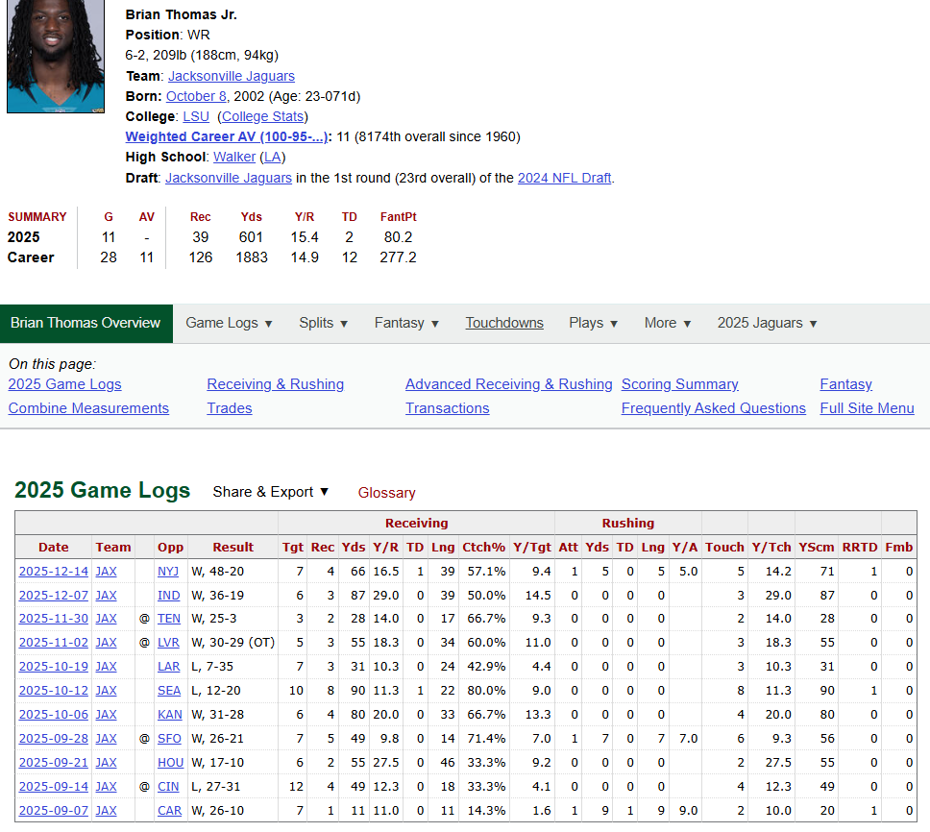
Task: Open the LSU college link
Action: point(196,116)
